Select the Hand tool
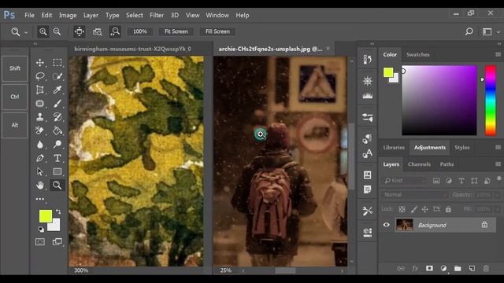Screen dimensions: 504x283 click(40, 186)
